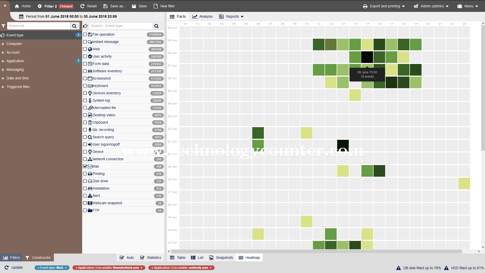Screen dimensions: 485x273
Task: Open the Filters tab
Action: click(11, 258)
